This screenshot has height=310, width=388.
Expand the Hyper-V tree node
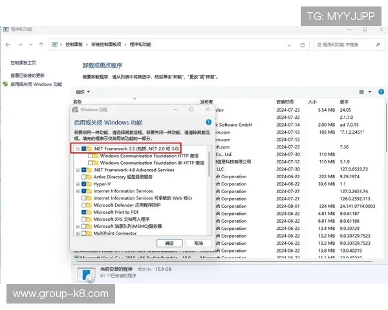pyautogui.click(x=78, y=184)
